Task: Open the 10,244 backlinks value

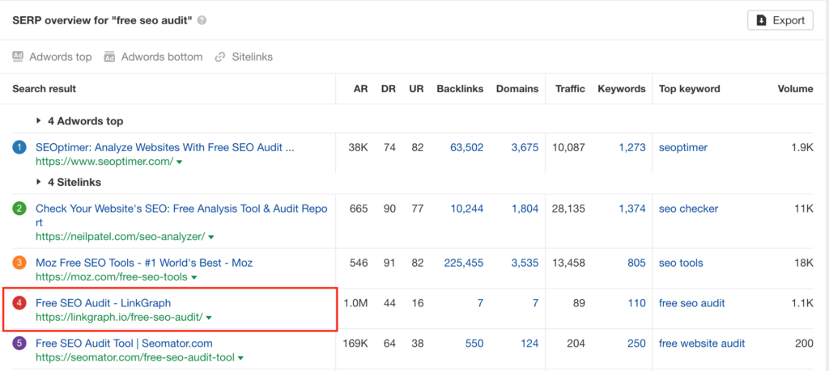Action: tap(466, 209)
